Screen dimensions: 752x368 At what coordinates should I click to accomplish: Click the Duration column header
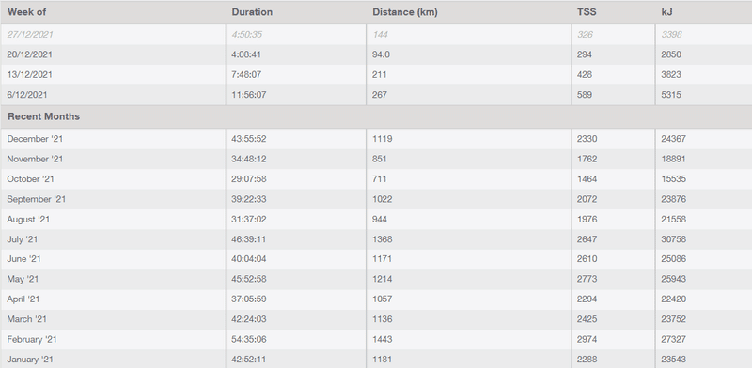coord(252,12)
